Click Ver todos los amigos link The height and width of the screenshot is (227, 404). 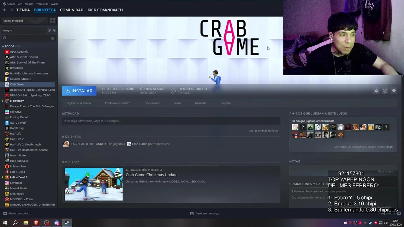pyautogui.click(x=364, y=147)
